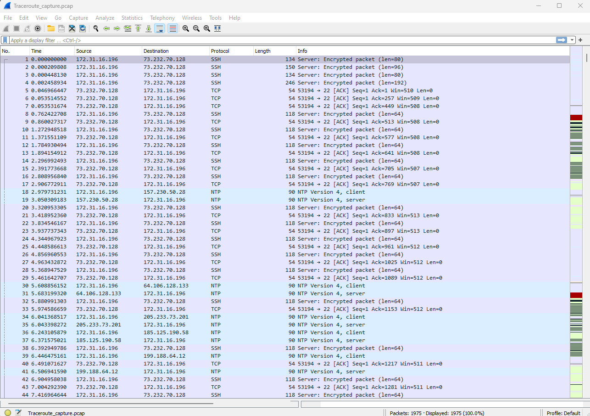Screen dimensions: 590x416
Task: Click the Go to specified packet icon
Action: tap(128, 28)
